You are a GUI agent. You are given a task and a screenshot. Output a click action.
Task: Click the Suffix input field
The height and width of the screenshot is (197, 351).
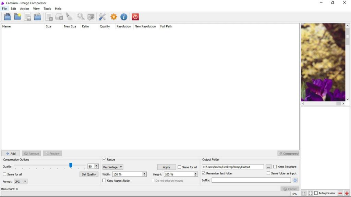coord(251,180)
